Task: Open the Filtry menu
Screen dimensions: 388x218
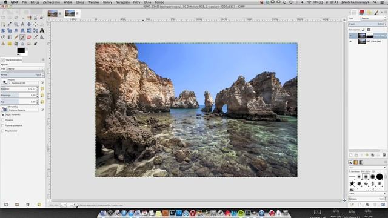Action: click(136, 2)
